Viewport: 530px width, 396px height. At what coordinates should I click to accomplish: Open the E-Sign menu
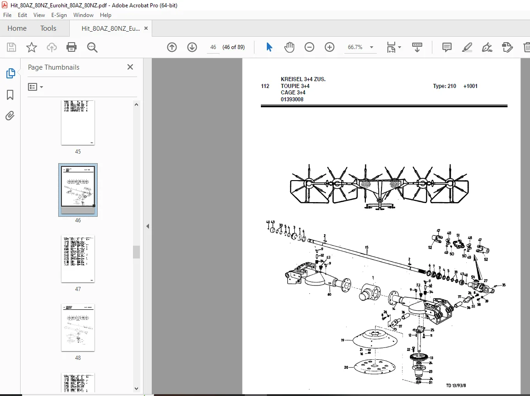click(x=59, y=15)
